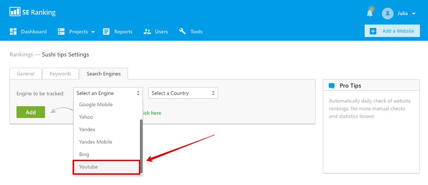The image size is (428, 185).
Task: Select Yandex Mobile in engine list
Action: pos(95,142)
